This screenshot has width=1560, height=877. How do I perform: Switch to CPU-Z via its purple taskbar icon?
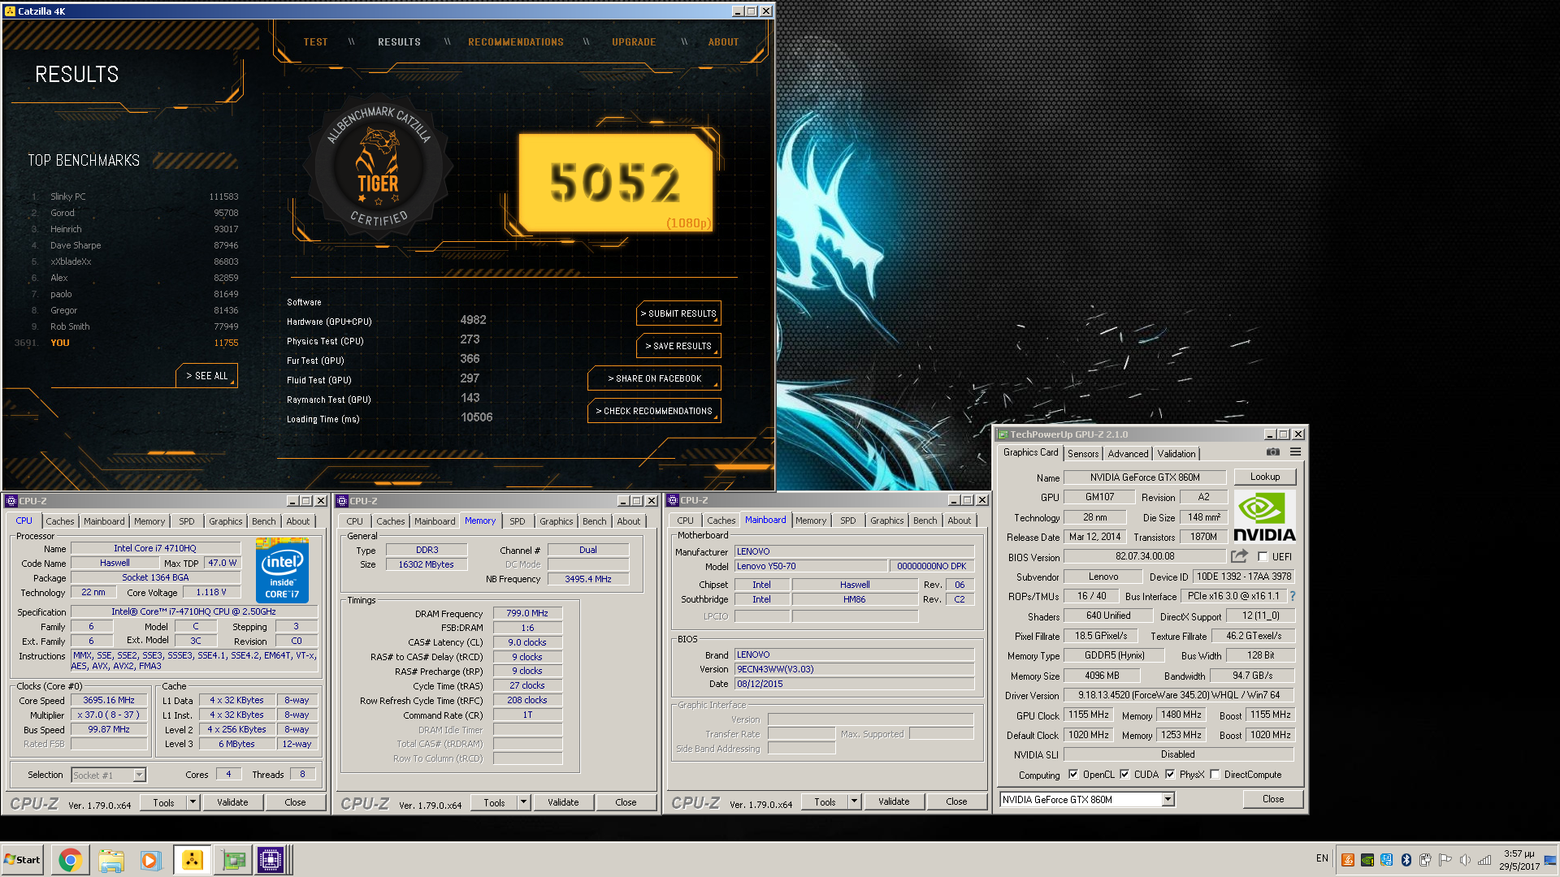[x=271, y=860]
